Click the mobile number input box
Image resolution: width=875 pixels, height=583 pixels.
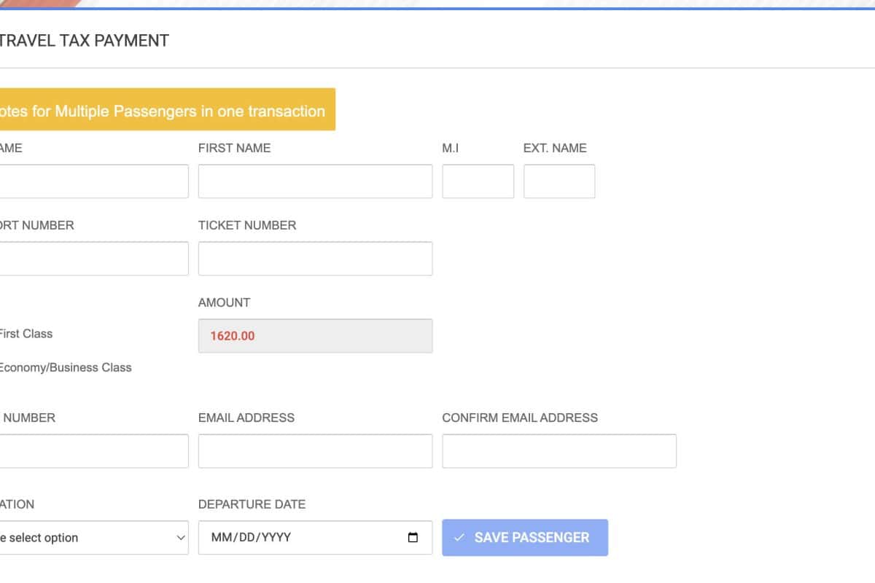(93, 451)
